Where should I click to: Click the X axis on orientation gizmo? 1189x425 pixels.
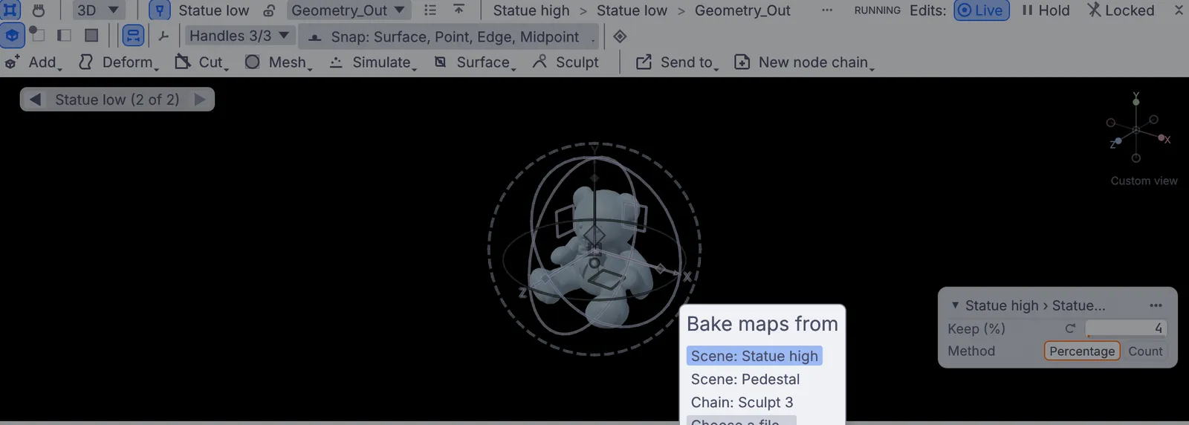(1163, 138)
